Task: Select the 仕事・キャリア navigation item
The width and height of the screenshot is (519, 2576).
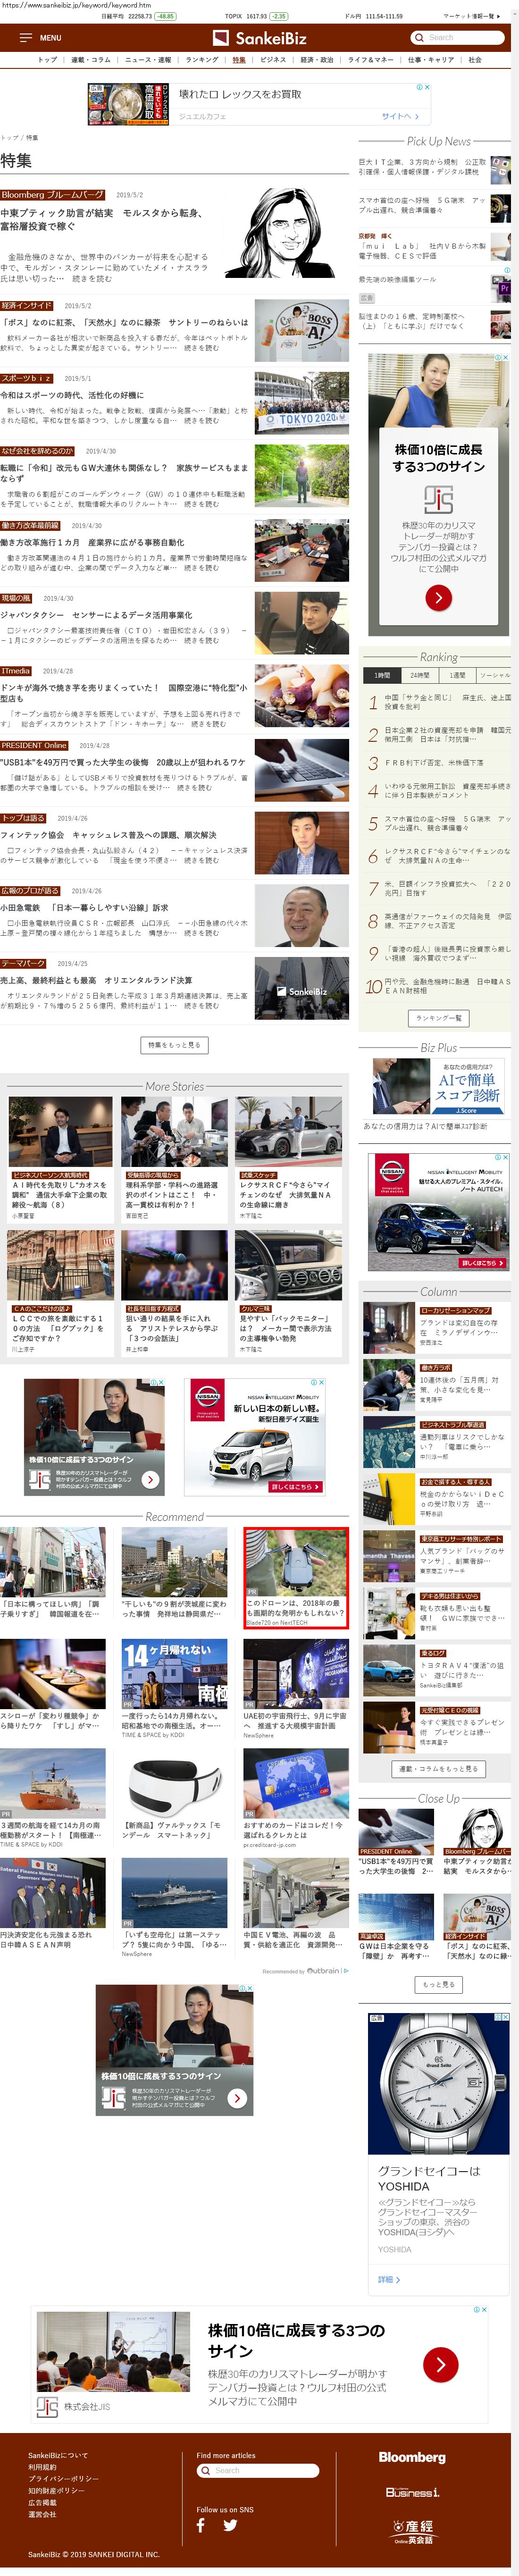Action: coord(431,60)
